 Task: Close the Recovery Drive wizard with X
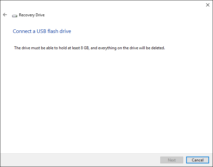pyautogui.click(x=207, y=5)
